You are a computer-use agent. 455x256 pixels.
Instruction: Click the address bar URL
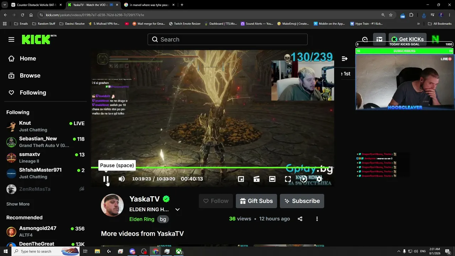pyautogui.click(x=95, y=15)
